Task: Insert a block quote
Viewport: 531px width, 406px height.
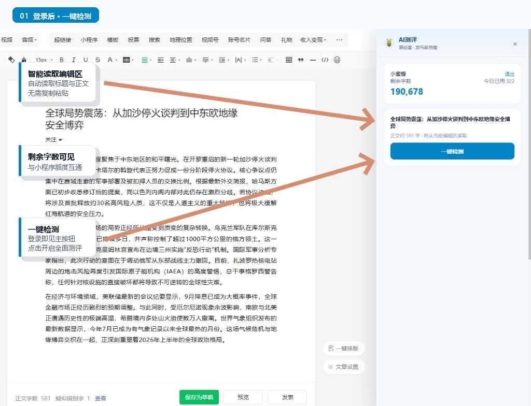Action: pos(301,60)
